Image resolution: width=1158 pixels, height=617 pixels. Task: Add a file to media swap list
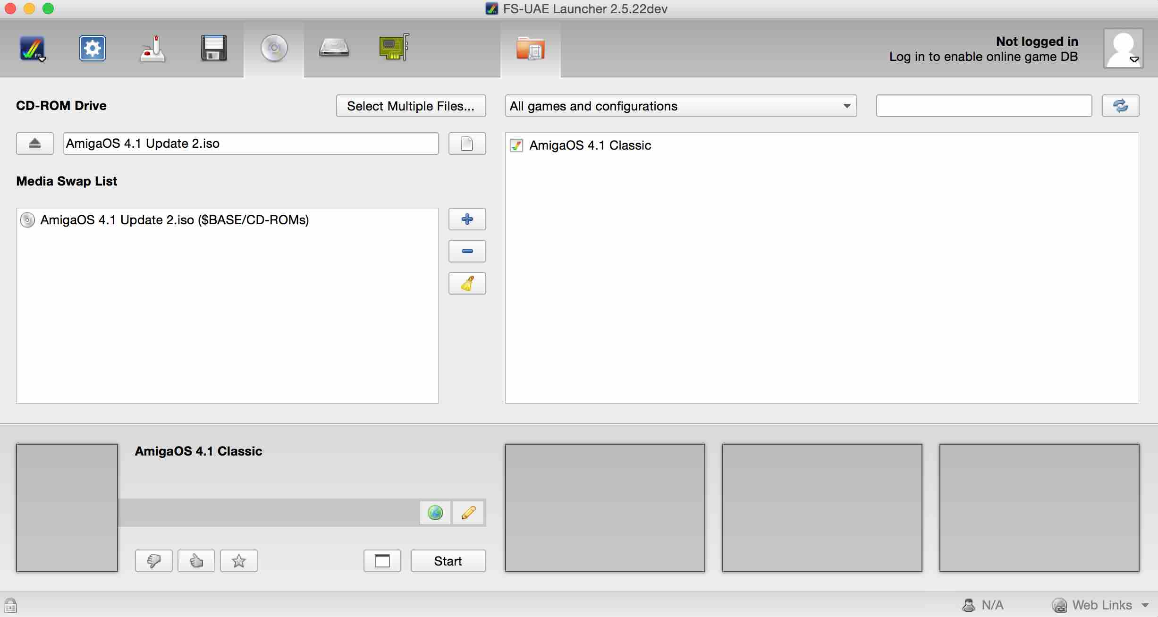tap(467, 219)
